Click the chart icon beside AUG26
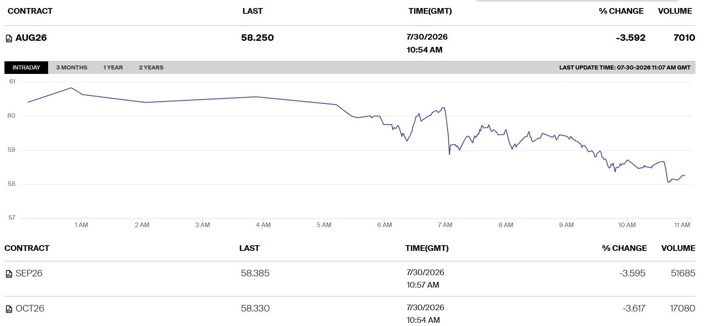 click(x=9, y=39)
